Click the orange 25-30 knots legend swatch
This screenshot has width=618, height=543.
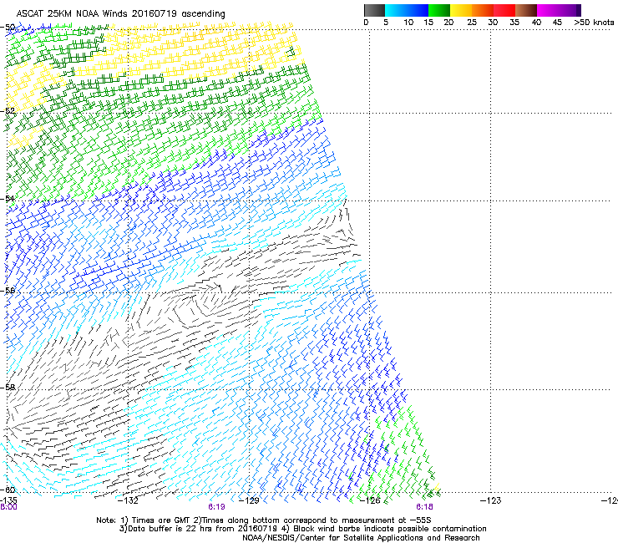click(x=483, y=10)
